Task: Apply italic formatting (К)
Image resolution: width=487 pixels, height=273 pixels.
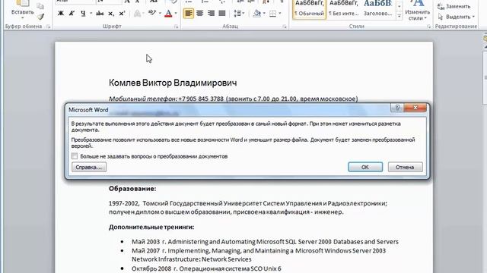Action: pos(72,14)
